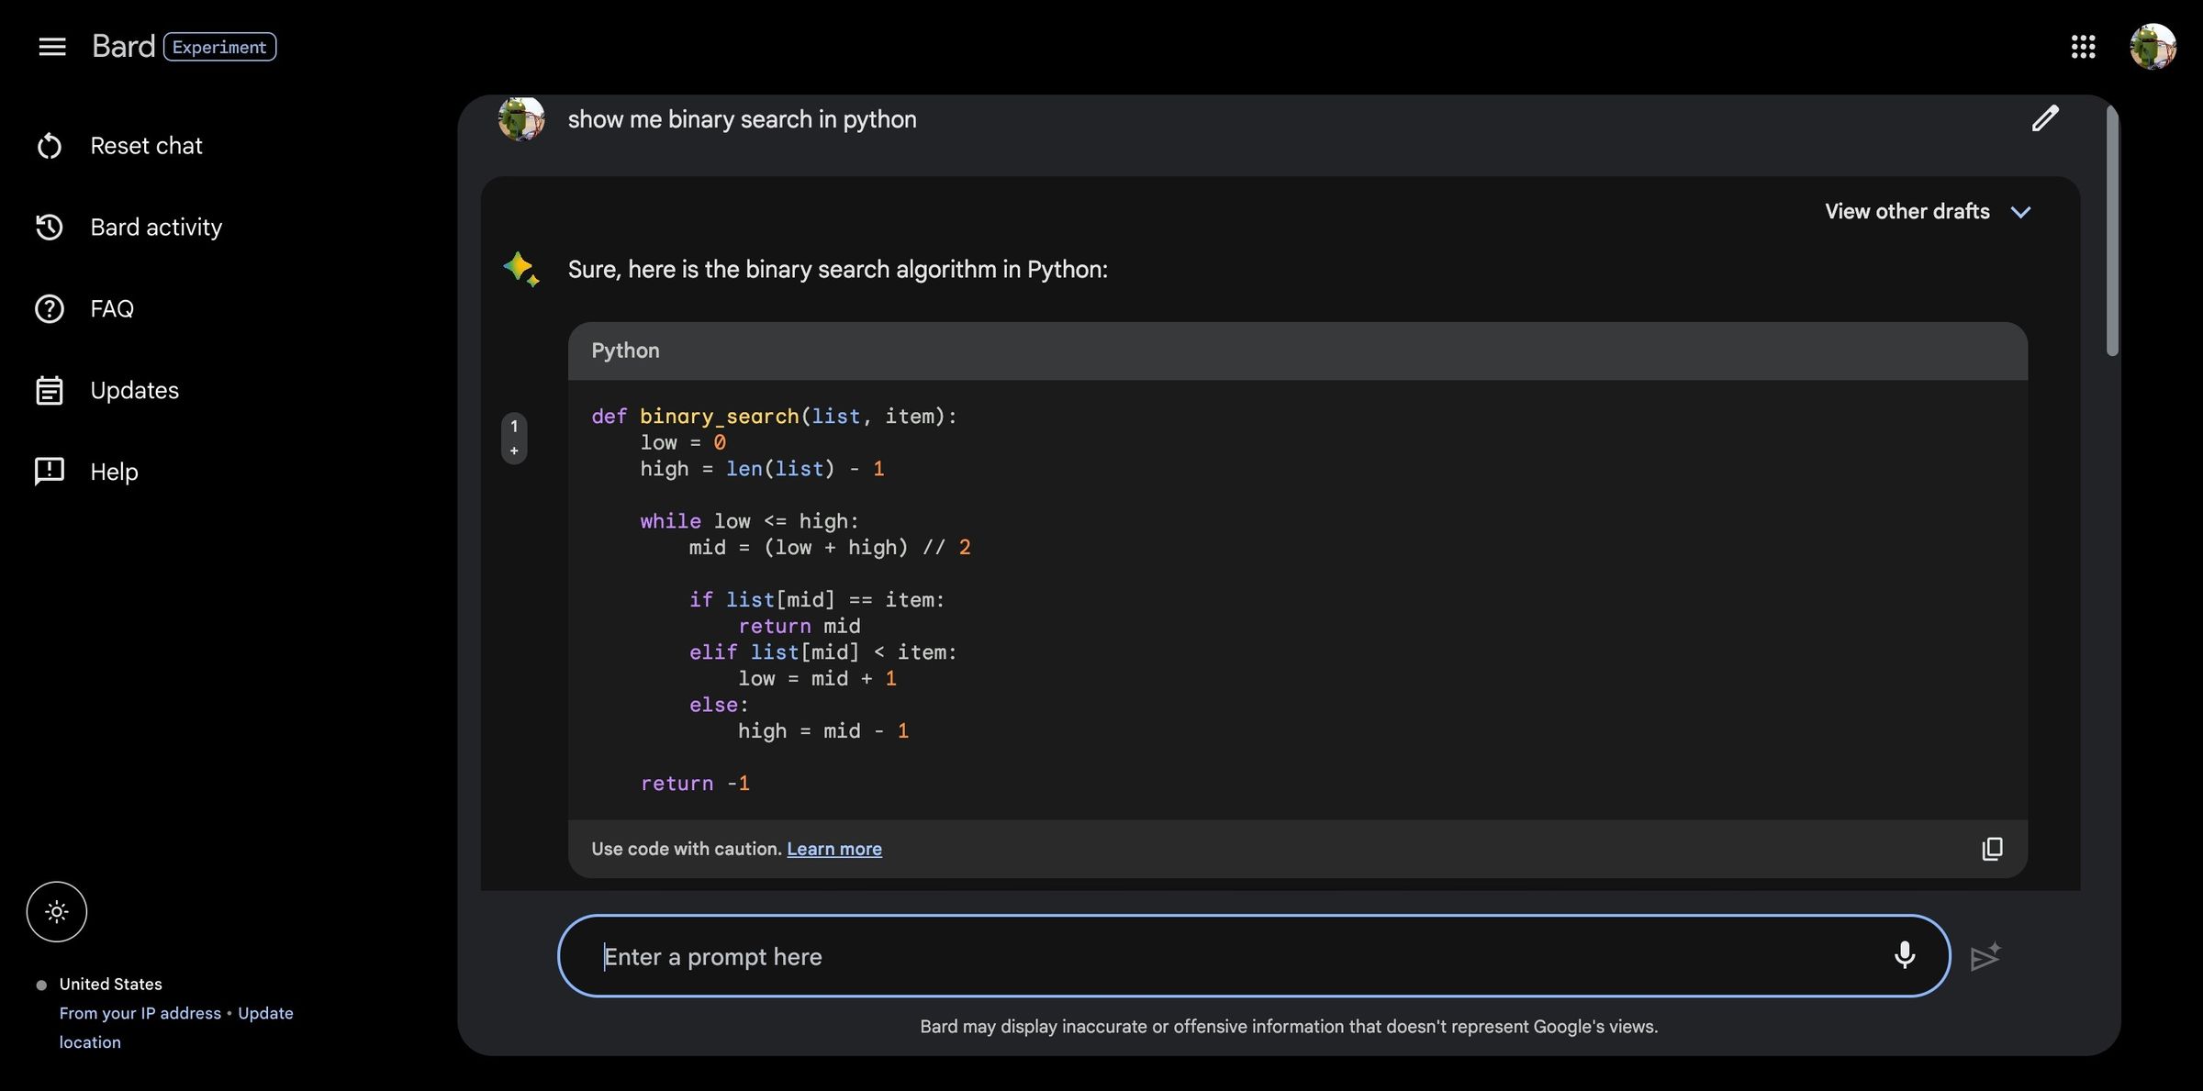The image size is (2203, 1091).
Task: Open Bard activity history
Action: point(50,227)
